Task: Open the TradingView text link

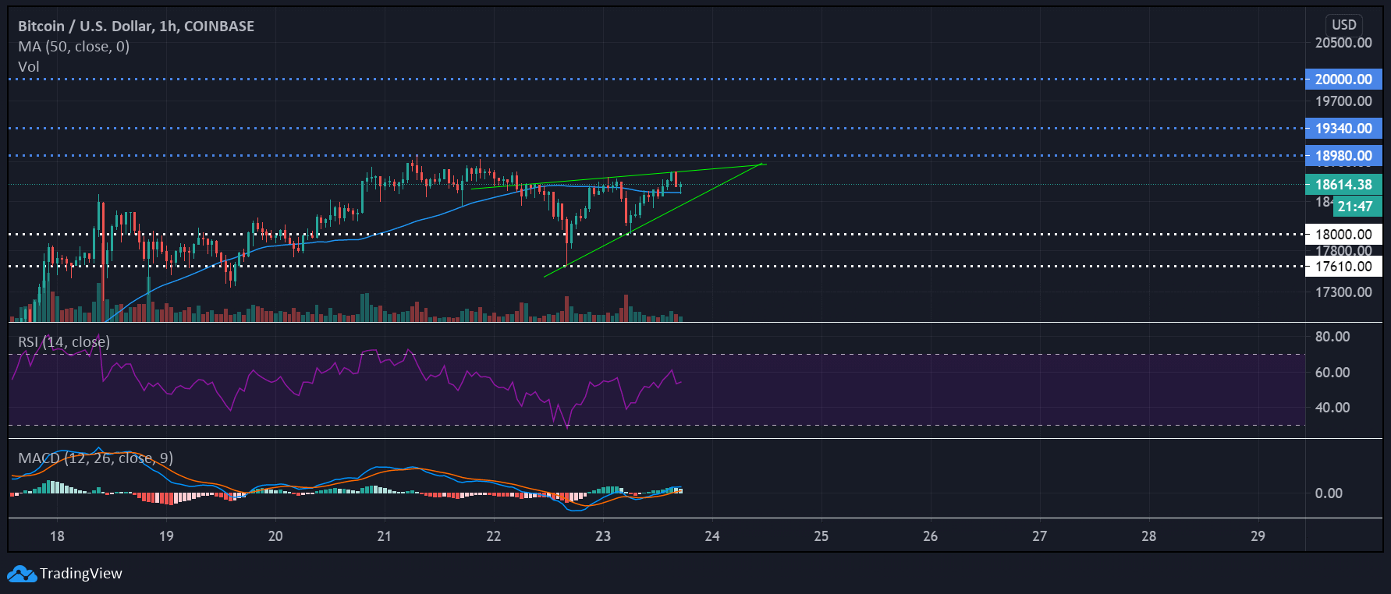Action: tap(81, 574)
